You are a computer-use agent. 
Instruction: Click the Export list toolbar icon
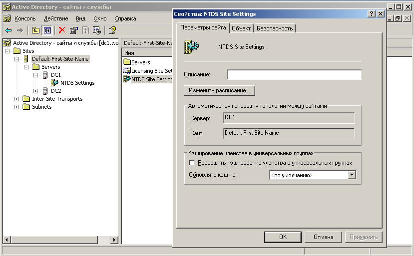(x=97, y=30)
